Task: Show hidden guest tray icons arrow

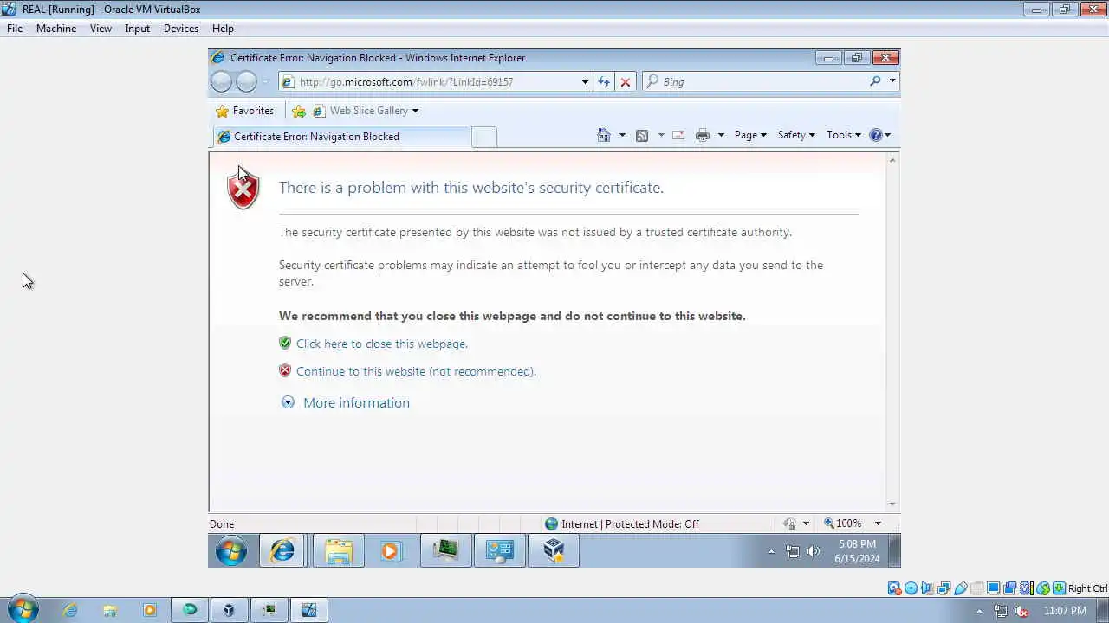Action: click(x=771, y=551)
